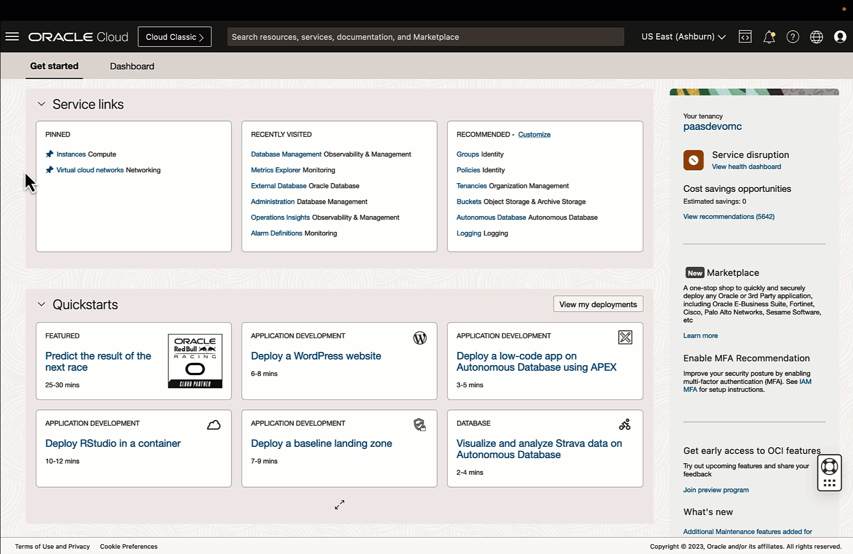This screenshot has height=554, width=853.
Task: Open the notifications bell
Action: coord(769,37)
